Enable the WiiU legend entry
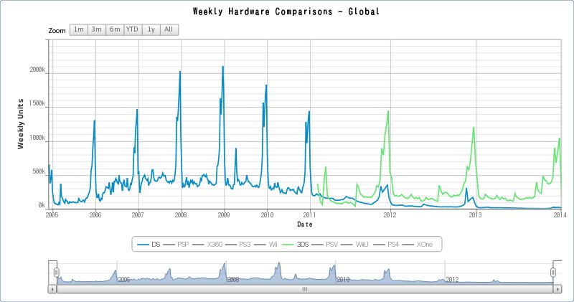The image size is (574, 302). coord(354,244)
